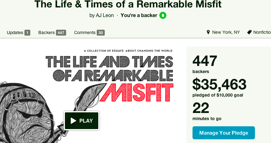Switch to the Backers tab
Viewport: 271px width, 143px height.
tap(46, 32)
